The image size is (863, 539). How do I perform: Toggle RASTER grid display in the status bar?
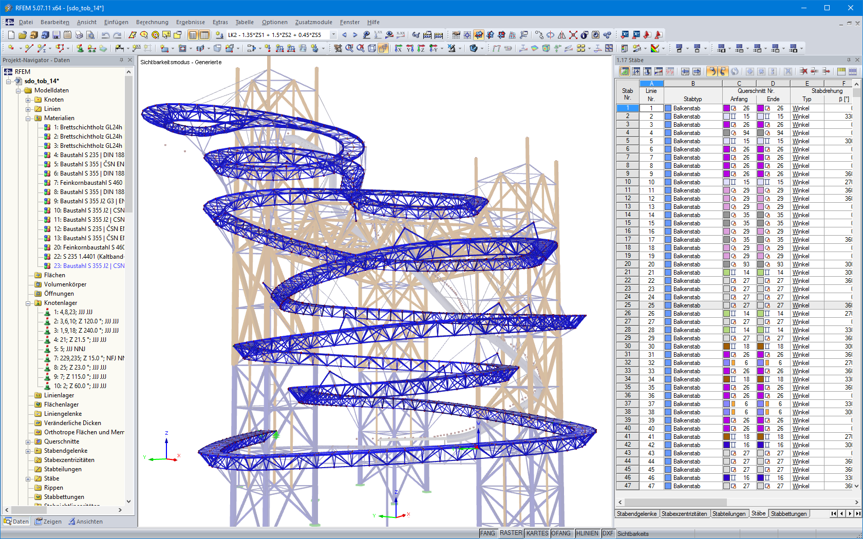[x=511, y=533]
